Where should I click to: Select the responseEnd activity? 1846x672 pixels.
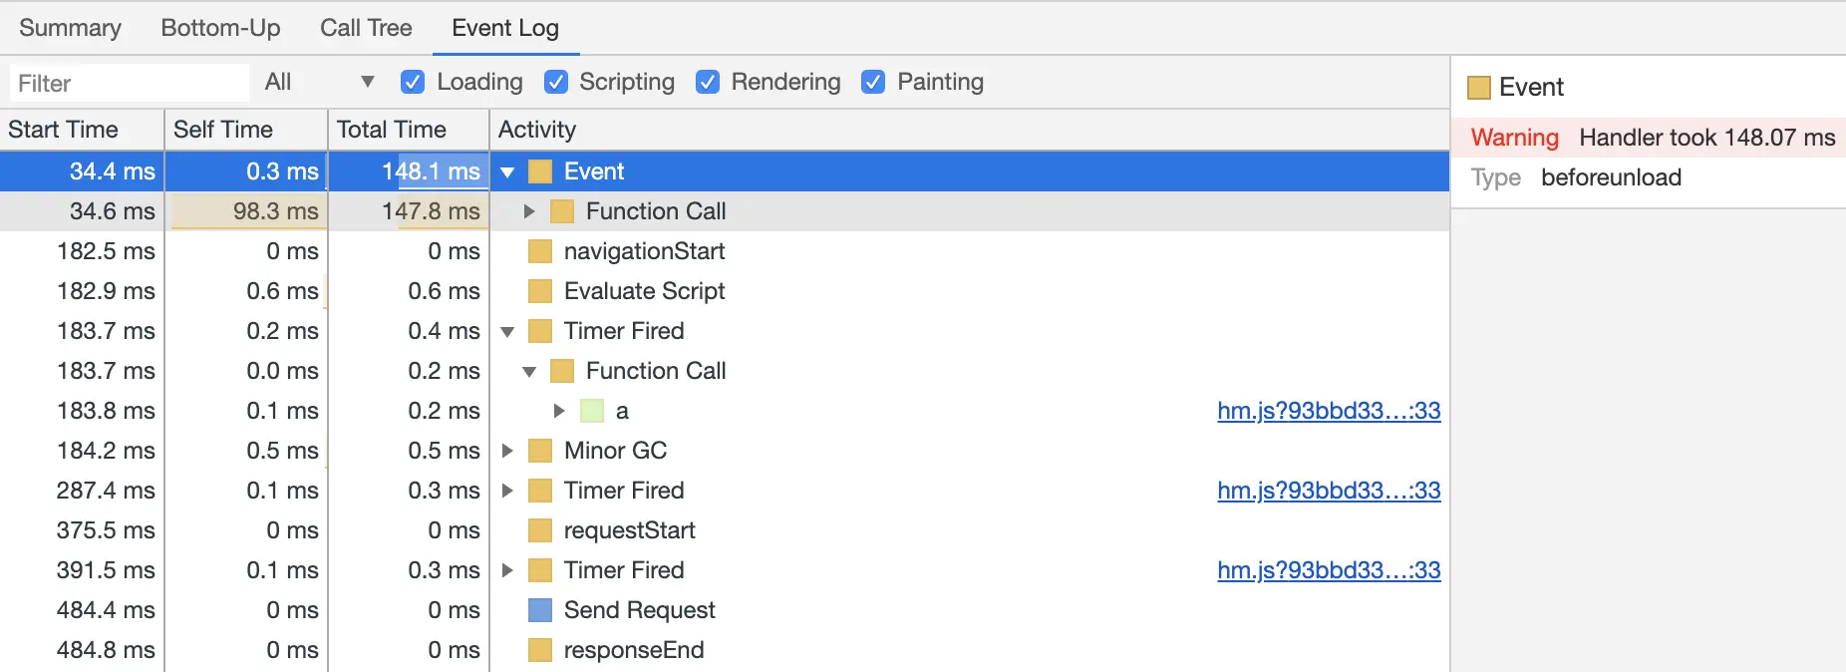pyautogui.click(x=634, y=650)
